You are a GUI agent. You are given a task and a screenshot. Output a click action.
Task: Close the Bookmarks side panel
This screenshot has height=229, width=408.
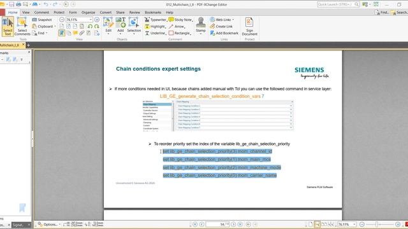pos(29,52)
